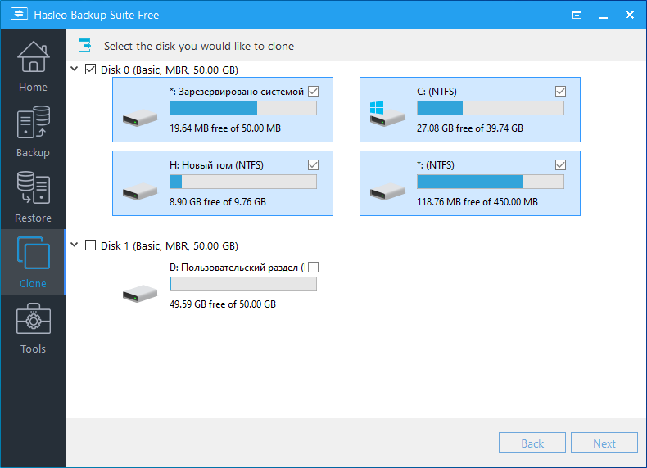Select the Clone section icon

[x=33, y=253]
